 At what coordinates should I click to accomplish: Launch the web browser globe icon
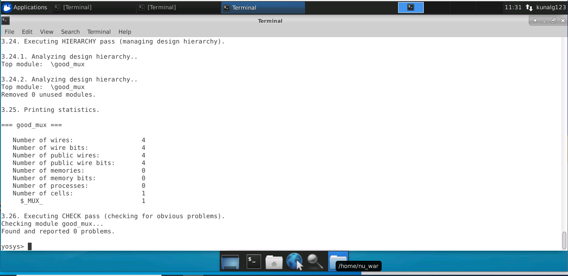pyautogui.click(x=294, y=261)
